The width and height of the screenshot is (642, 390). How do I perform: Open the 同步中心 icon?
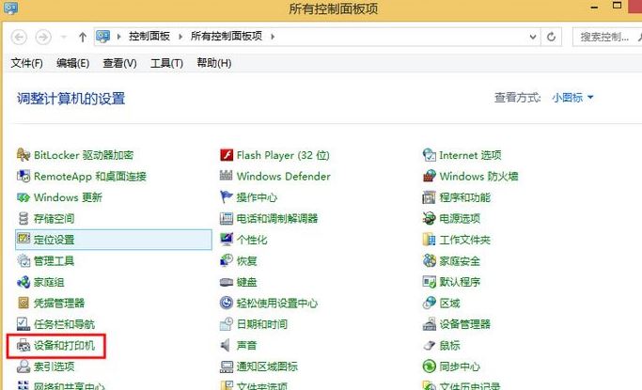(429, 367)
